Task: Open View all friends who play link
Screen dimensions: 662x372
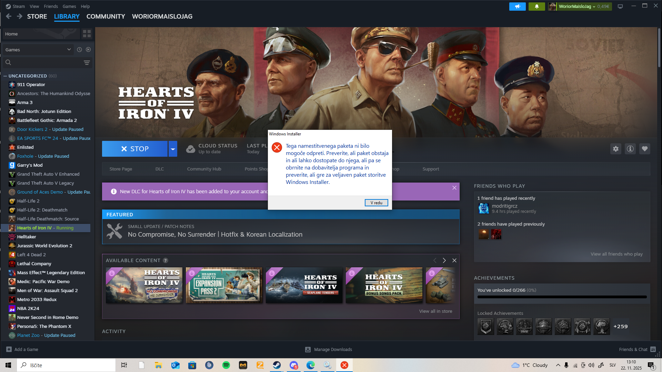Action: tap(616, 254)
